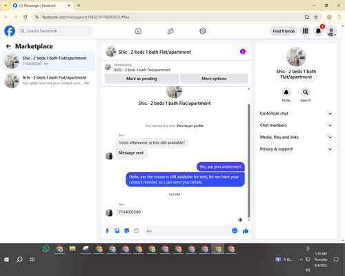Open Task View in taskbar
The height and width of the screenshot is (276, 345).
pyautogui.click(x=32, y=259)
